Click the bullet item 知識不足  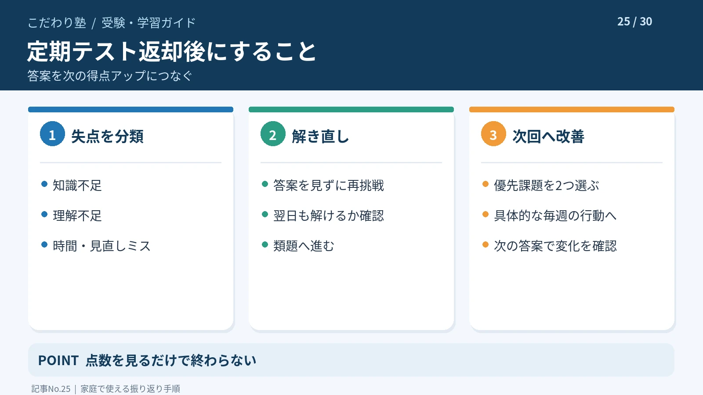pyautogui.click(x=77, y=186)
